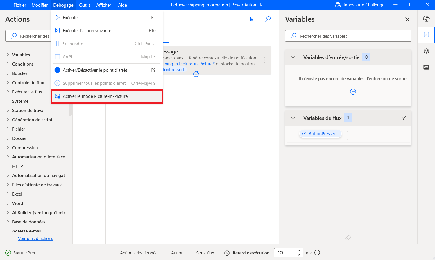Click the Exécuter play icon in the menu
The image size is (435, 260).
pos(58,18)
